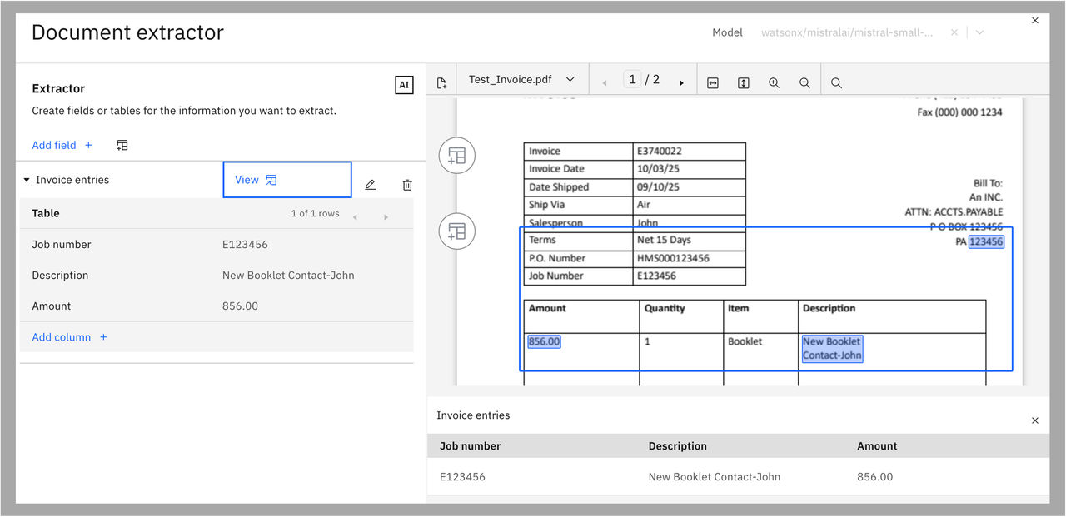Clear the selected model

[x=954, y=32]
